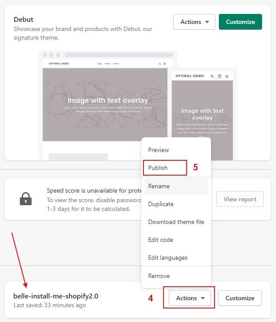The image size is (276, 322).
Task: Select Download theme file option
Action: (176, 222)
